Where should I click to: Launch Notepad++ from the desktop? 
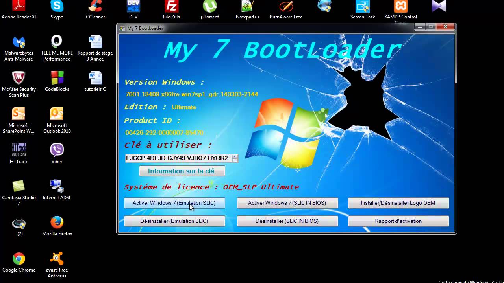coord(248,10)
